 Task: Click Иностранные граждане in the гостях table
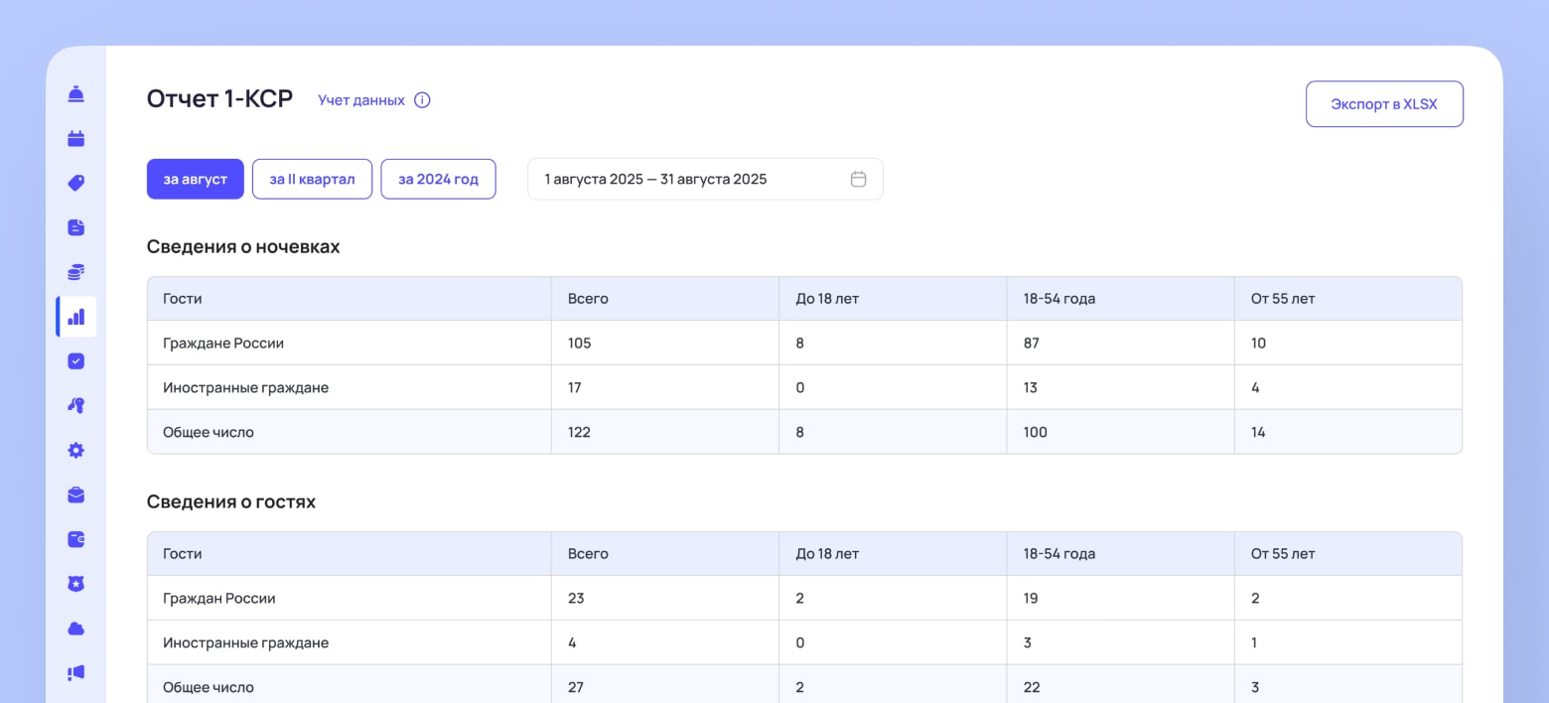tap(245, 643)
